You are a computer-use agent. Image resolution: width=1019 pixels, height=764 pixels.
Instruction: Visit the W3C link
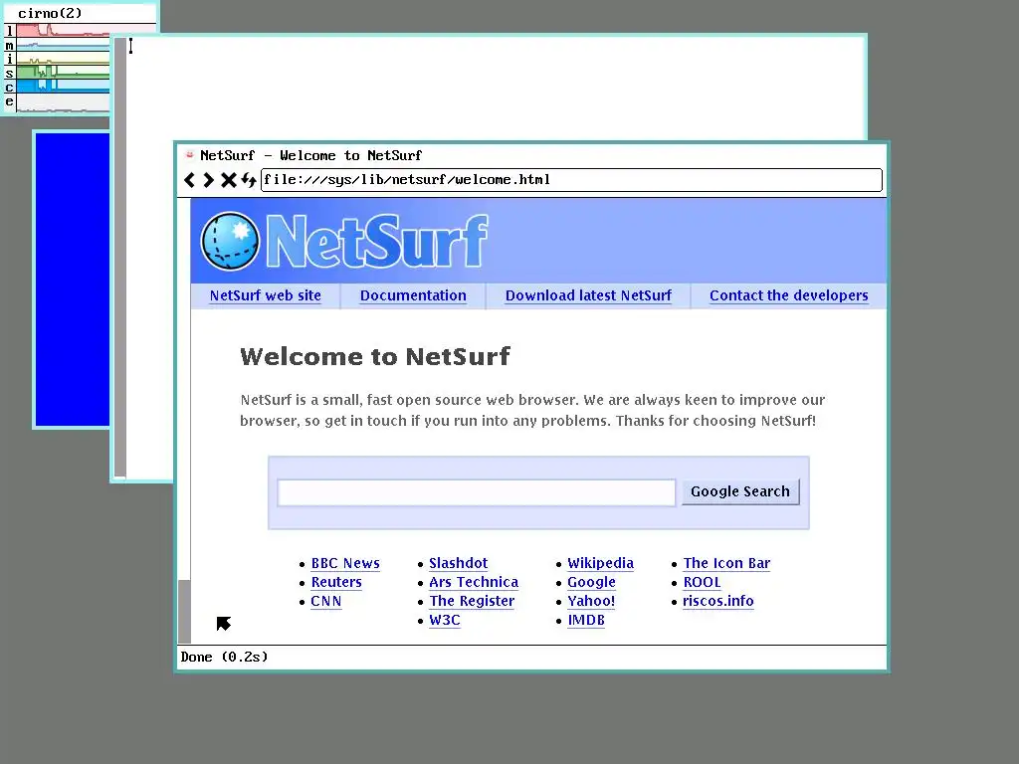tap(445, 620)
